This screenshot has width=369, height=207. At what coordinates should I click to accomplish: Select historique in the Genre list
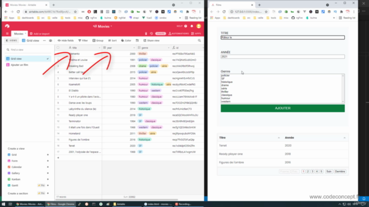227,82
